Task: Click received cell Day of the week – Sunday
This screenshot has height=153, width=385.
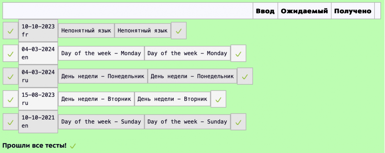Action: 187,122
